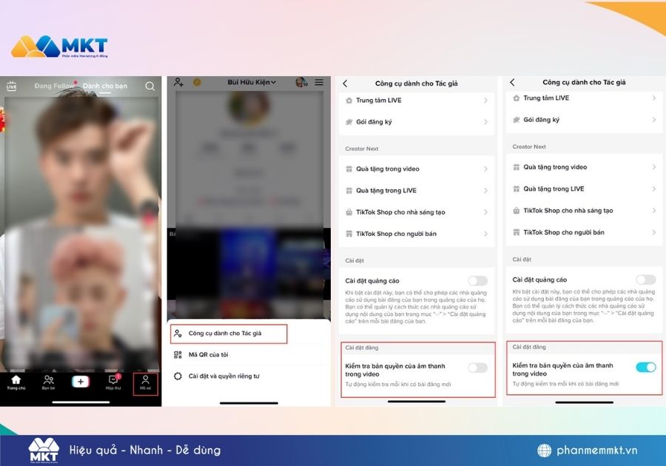Turn off the active sound copyright check switch
Screen dimensions: 666x466
coord(644,365)
